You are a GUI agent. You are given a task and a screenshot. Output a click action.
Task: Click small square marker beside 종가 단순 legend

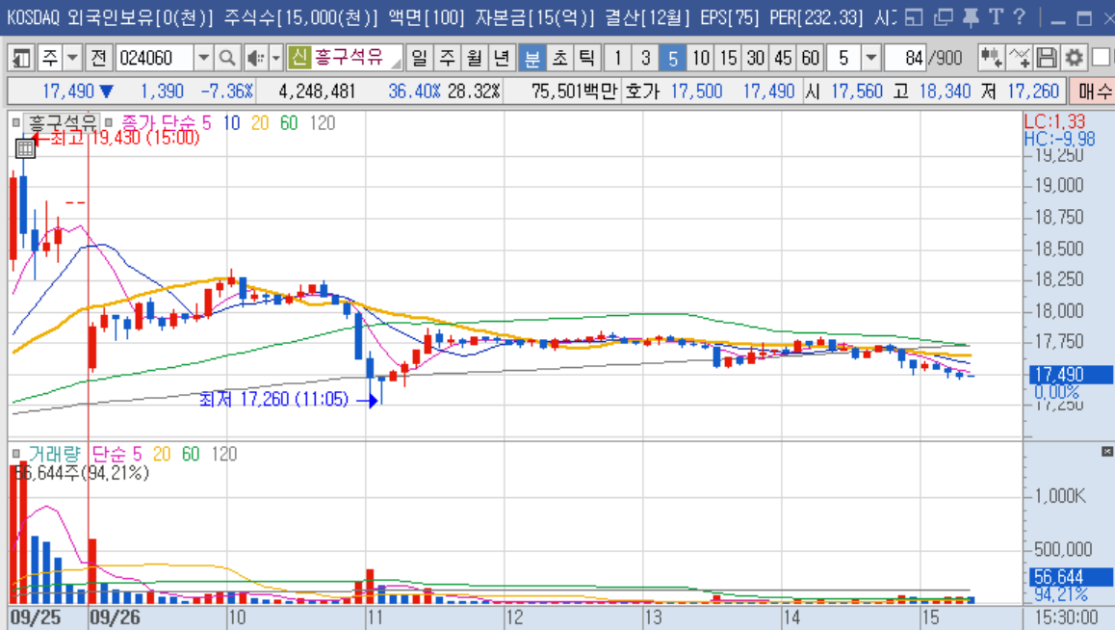point(109,123)
